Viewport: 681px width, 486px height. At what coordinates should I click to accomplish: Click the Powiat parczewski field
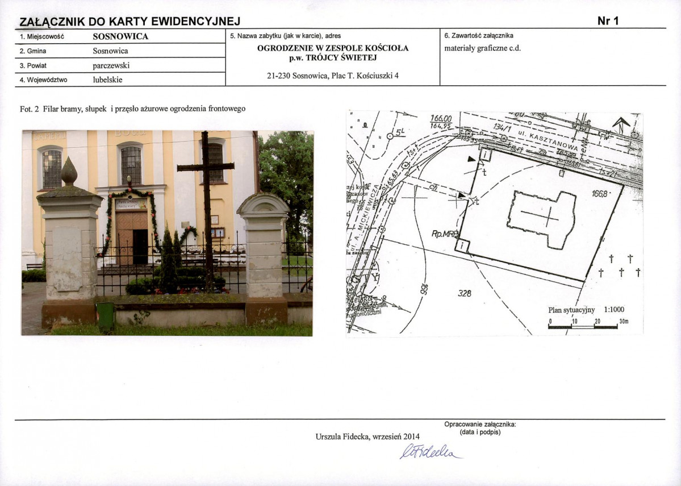tap(120, 65)
